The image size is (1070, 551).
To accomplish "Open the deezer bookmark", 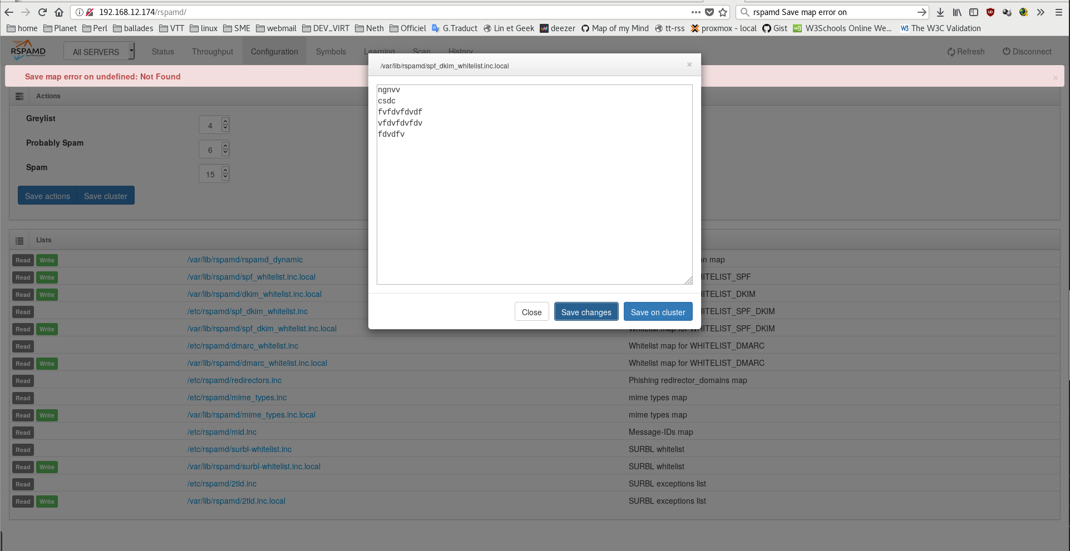I will pyautogui.click(x=558, y=28).
